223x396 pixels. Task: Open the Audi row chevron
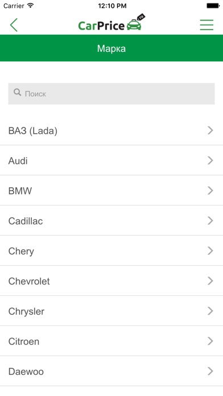(x=210, y=160)
